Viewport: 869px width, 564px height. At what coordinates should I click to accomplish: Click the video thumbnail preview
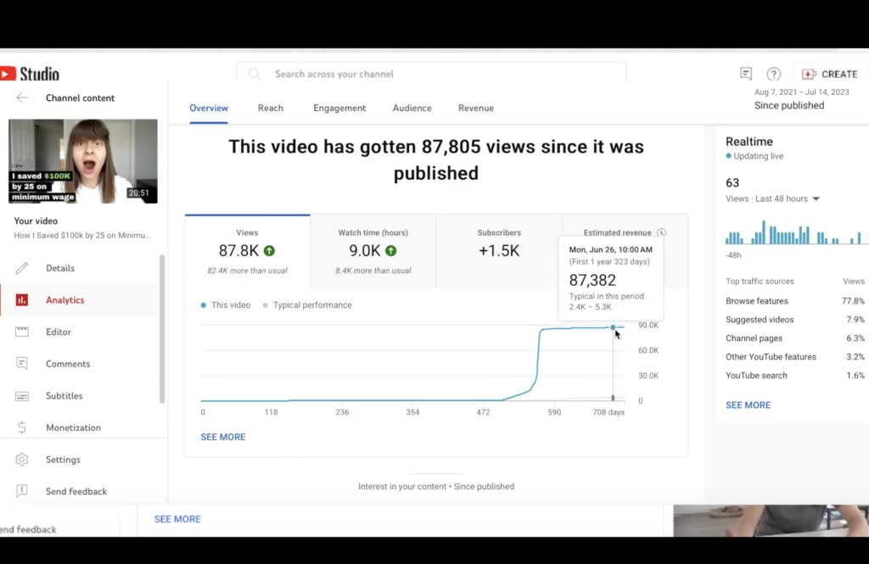click(x=83, y=161)
